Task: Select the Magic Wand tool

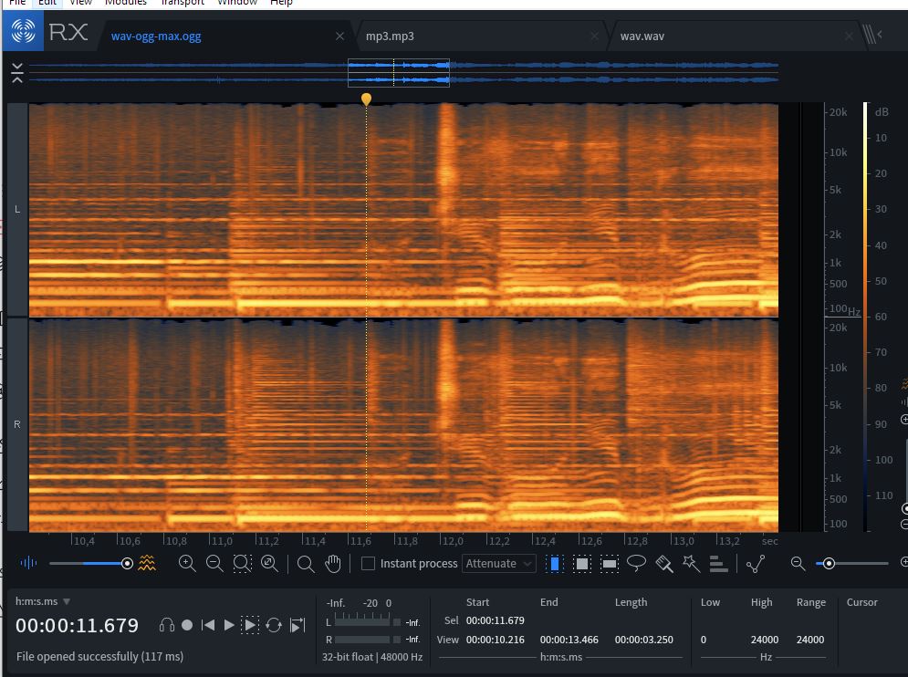Action: click(692, 564)
